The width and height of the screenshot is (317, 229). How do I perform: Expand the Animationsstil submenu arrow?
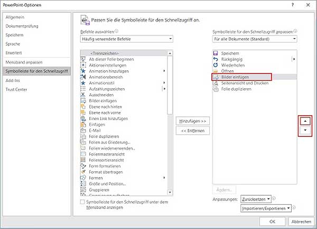(164, 83)
